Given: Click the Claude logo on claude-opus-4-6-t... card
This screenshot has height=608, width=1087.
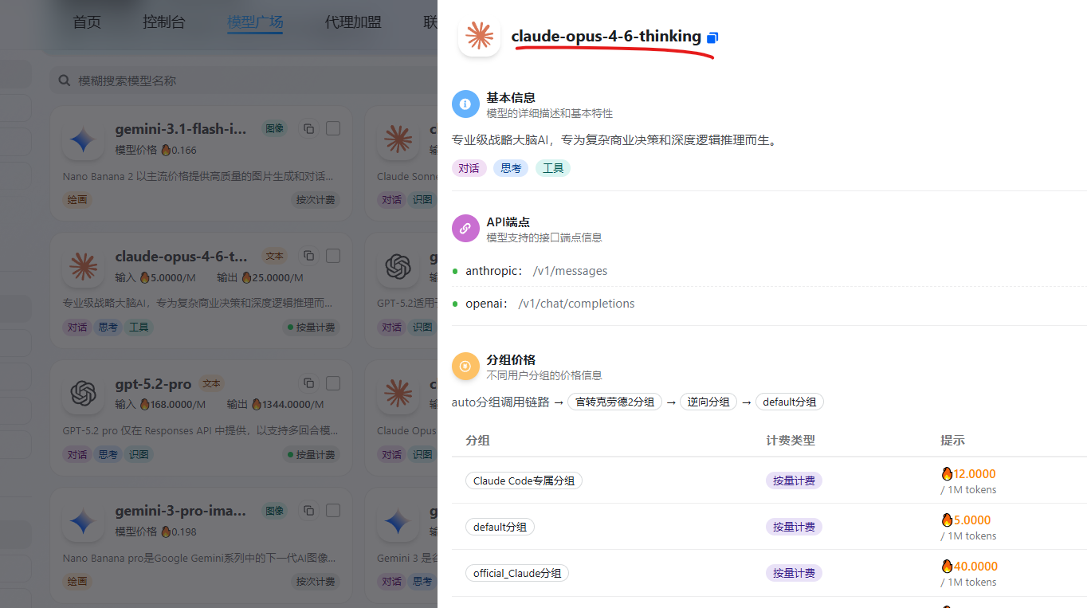Looking at the screenshot, I should [83, 267].
